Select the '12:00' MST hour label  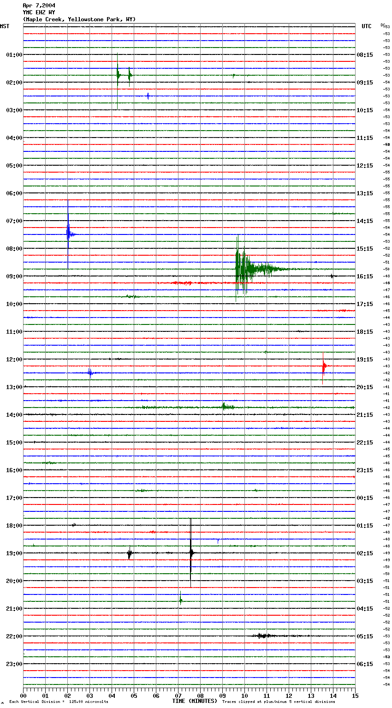pyautogui.click(x=14, y=360)
